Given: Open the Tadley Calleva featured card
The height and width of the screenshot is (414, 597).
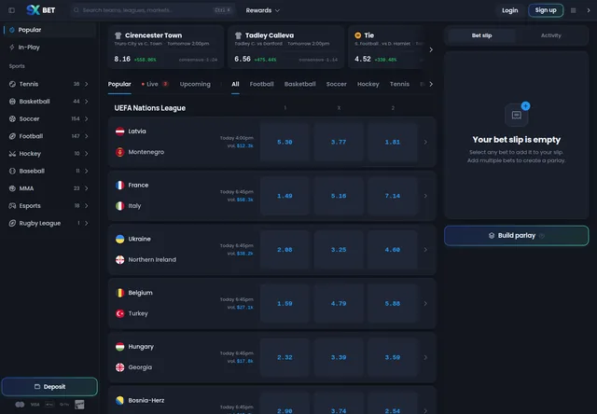Looking at the screenshot, I should (x=286, y=48).
